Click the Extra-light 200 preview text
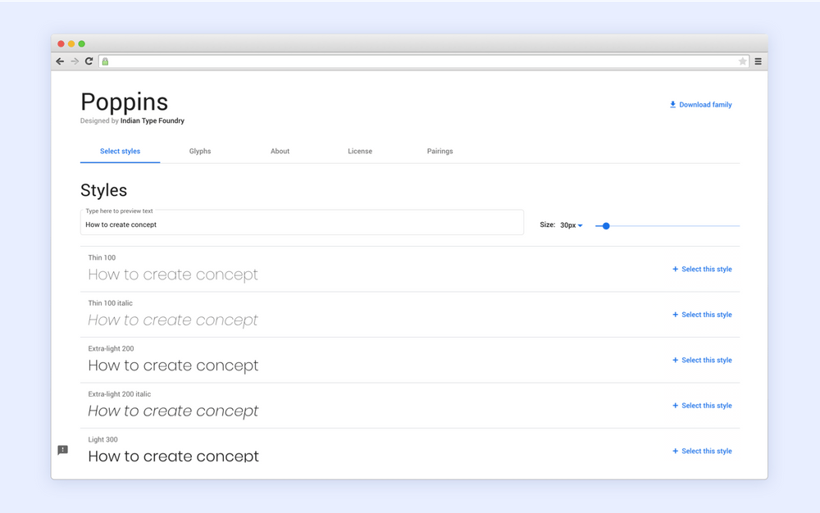 (x=173, y=365)
